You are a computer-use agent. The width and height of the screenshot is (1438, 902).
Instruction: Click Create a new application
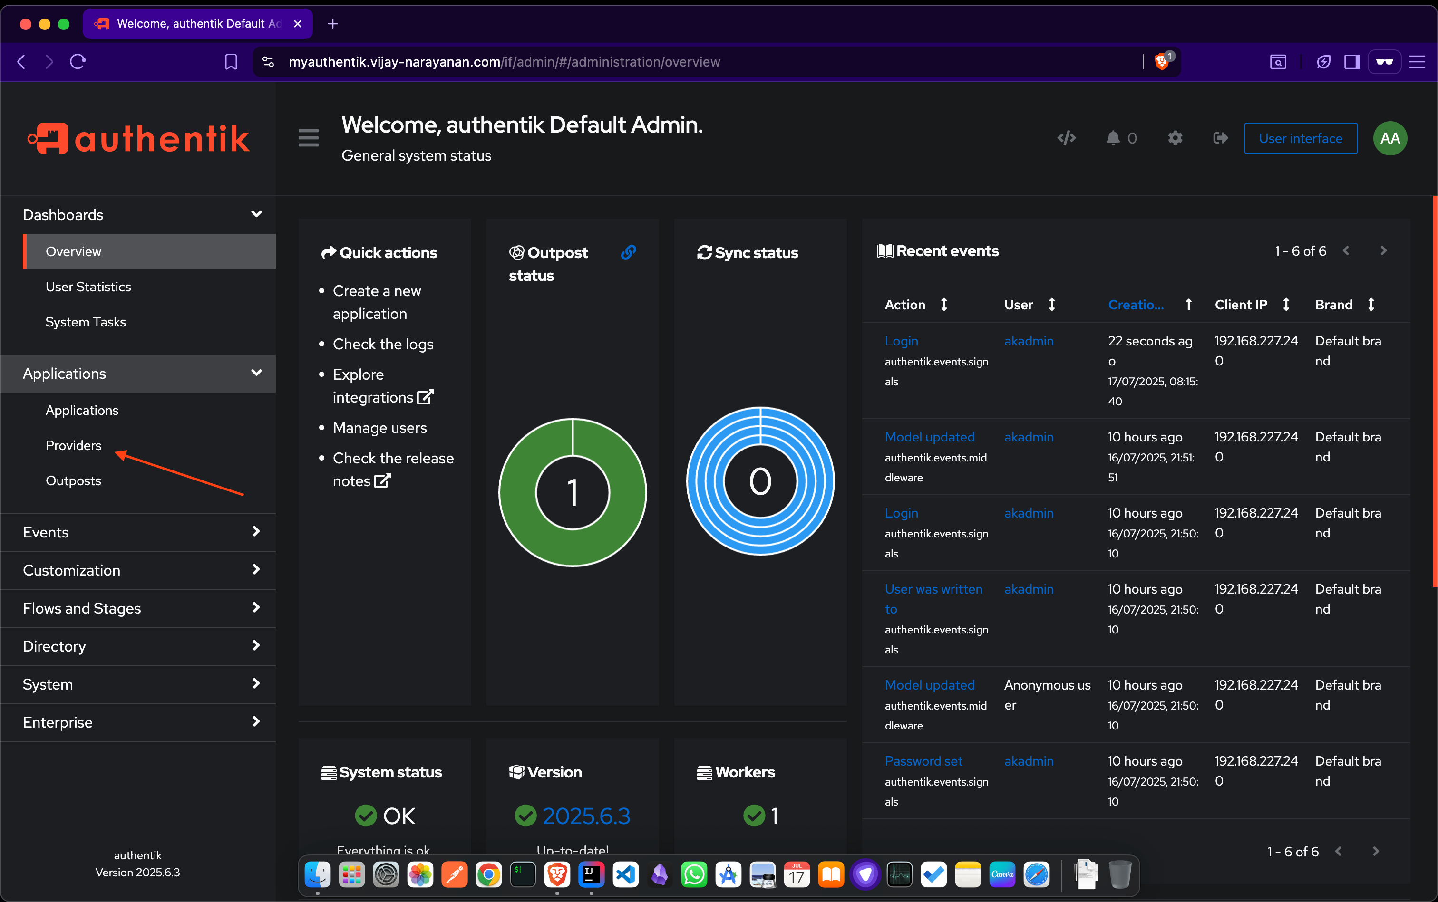(377, 302)
